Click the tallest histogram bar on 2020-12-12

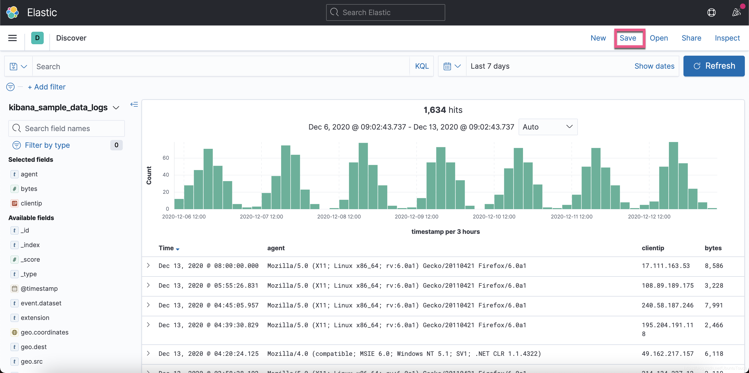tap(673, 175)
